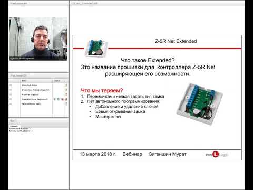Screen dimensions: 253x190
Task: Click the presenter's webcam video feed
Action: [x=38, y=39]
